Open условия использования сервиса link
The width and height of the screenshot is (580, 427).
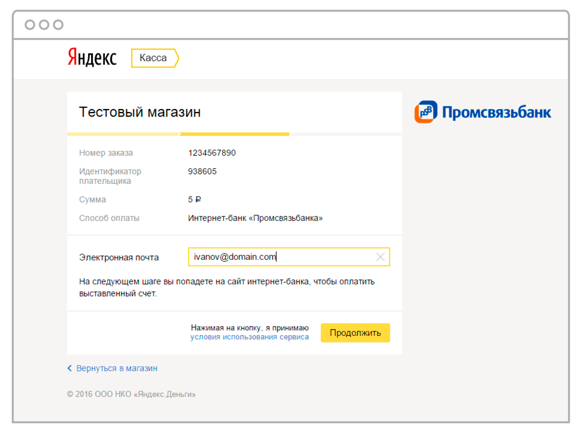[249, 337]
